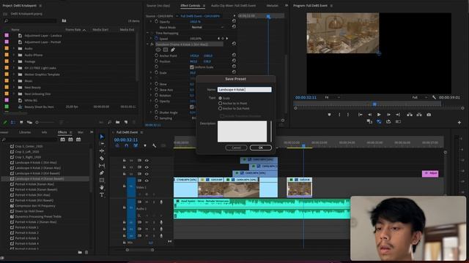Select the Slip tool
469x263 pixels.
(x=102, y=166)
